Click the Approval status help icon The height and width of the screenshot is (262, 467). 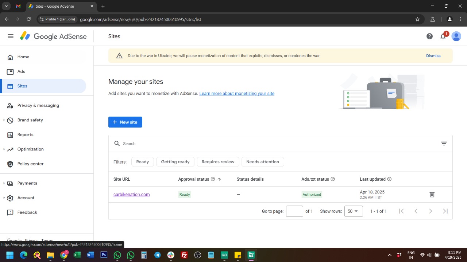point(213,179)
